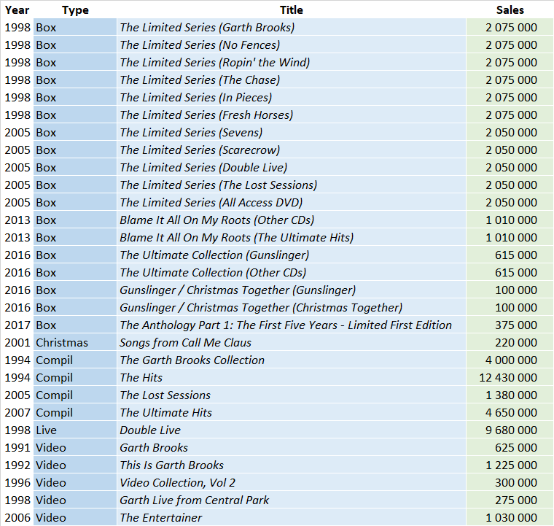Image resolution: width=554 pixels, height=526 pixels.
Task: Click the 625 000 sales value
Action: (516, 447)
